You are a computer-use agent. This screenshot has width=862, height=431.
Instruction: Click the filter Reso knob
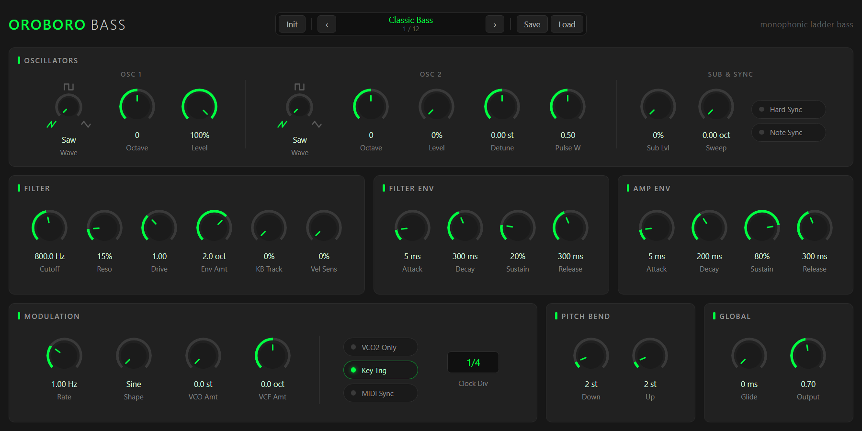104,227
